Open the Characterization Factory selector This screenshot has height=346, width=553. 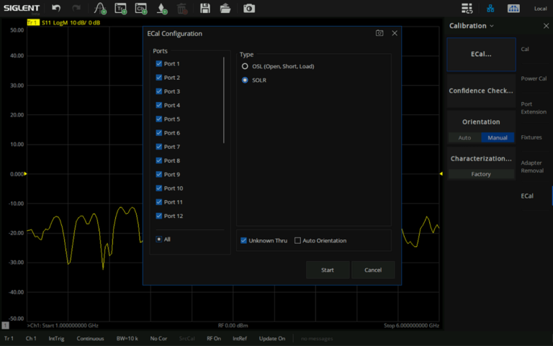481,174
